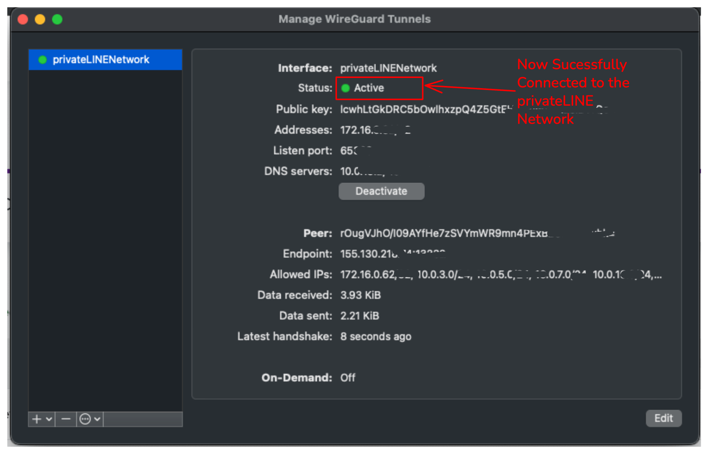Expand the chevron beside the ellipsis icon
Viewport: 708px width, 454px height.
97,419
